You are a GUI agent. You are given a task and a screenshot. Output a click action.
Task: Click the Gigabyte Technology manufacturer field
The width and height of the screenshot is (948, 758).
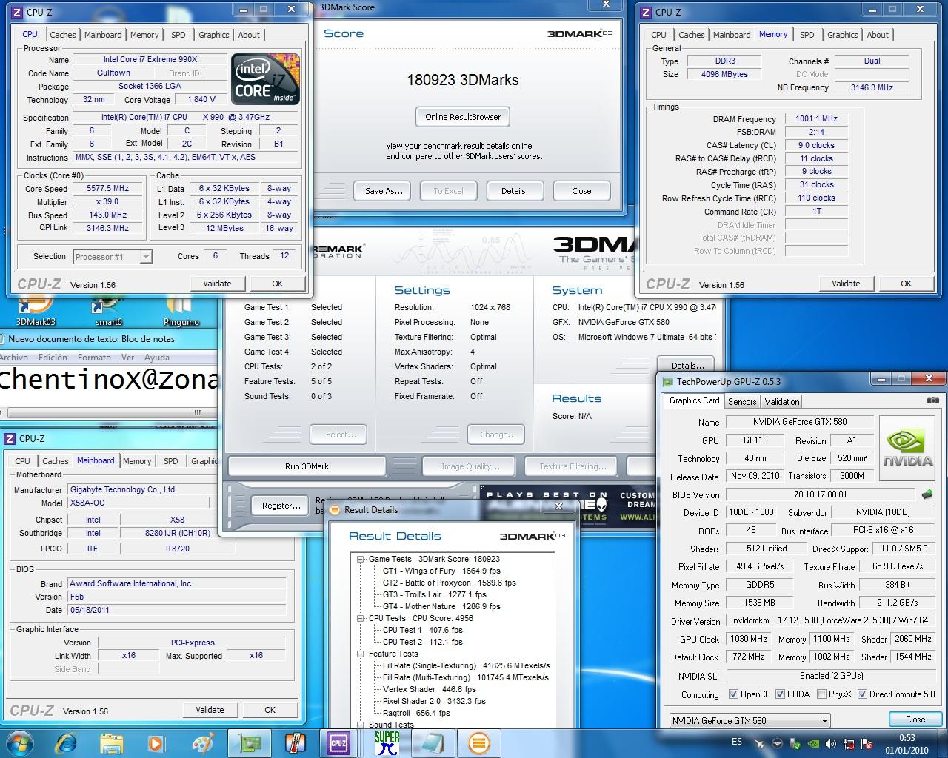178,489
